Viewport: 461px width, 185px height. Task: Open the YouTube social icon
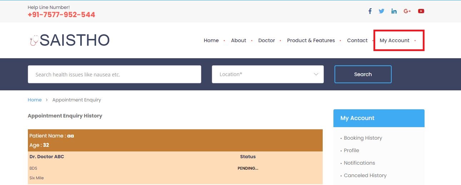coord(421,11)
